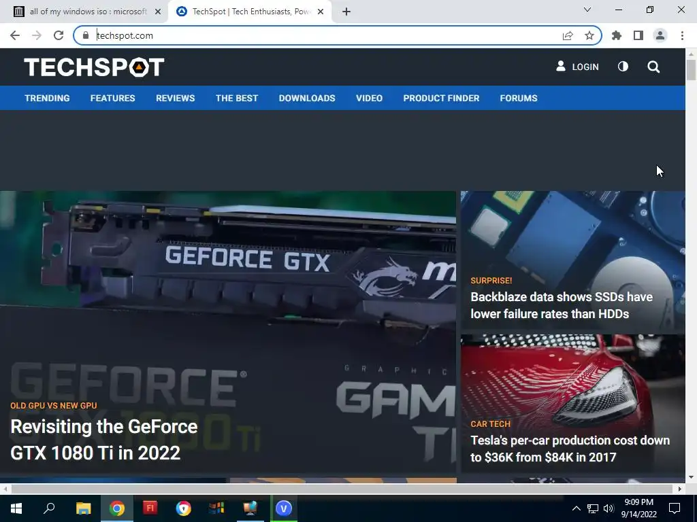Open the FEATURES section

(x=112, y=98)
